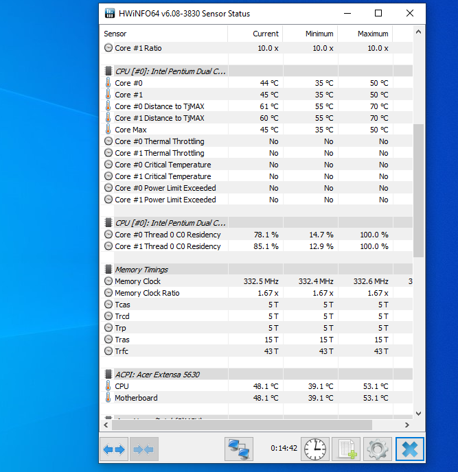This screenshot has height=472, width=458.
Task: Click the vertical scrollbar thumb
Action: pyautogui.click(x=418, y=191)
